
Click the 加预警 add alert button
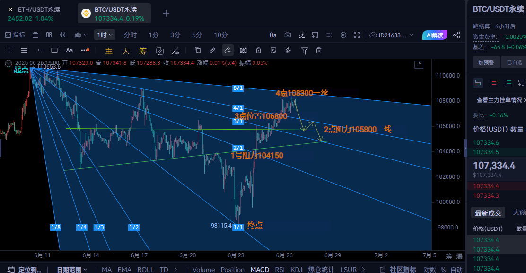486,62
